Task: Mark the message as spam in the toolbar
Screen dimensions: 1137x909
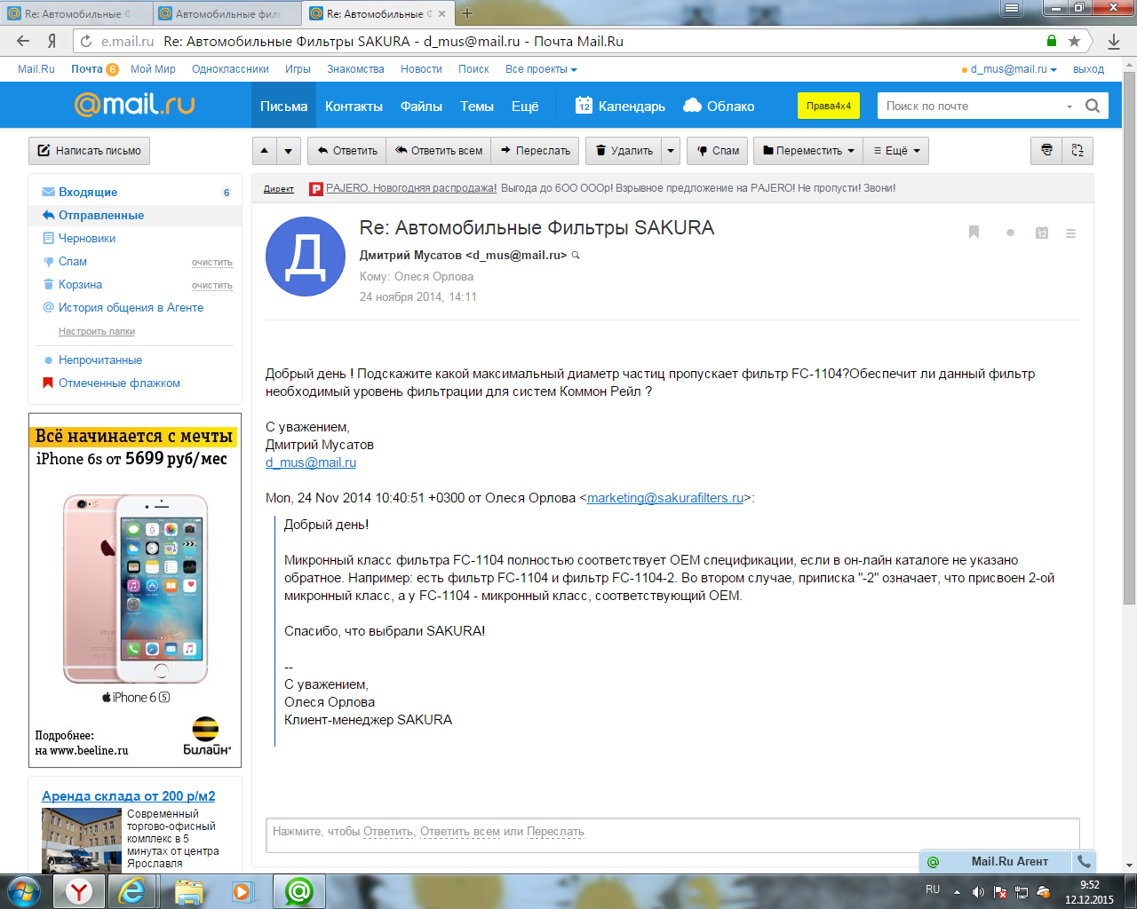Action: pyautogui.click(x=718, y=151)
